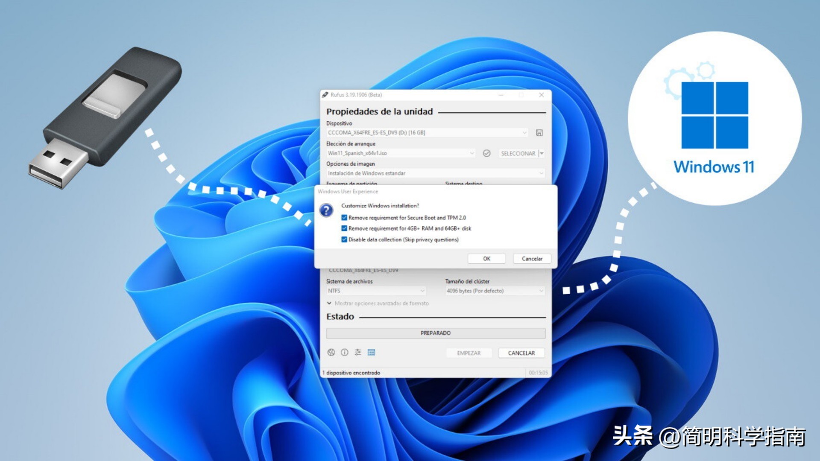Uncheck Remove requirement for Secure Boot and TPM 2.0
Screen dimensions: 820x461
pyautogui.click(x=344, y=217)
